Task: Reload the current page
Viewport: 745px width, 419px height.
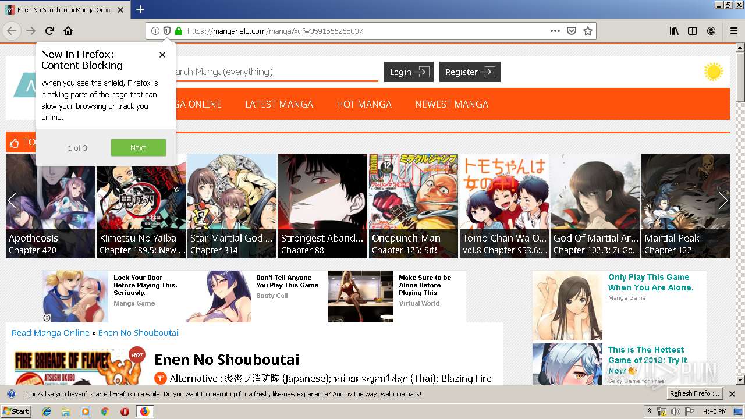Action: pos(49,31)
